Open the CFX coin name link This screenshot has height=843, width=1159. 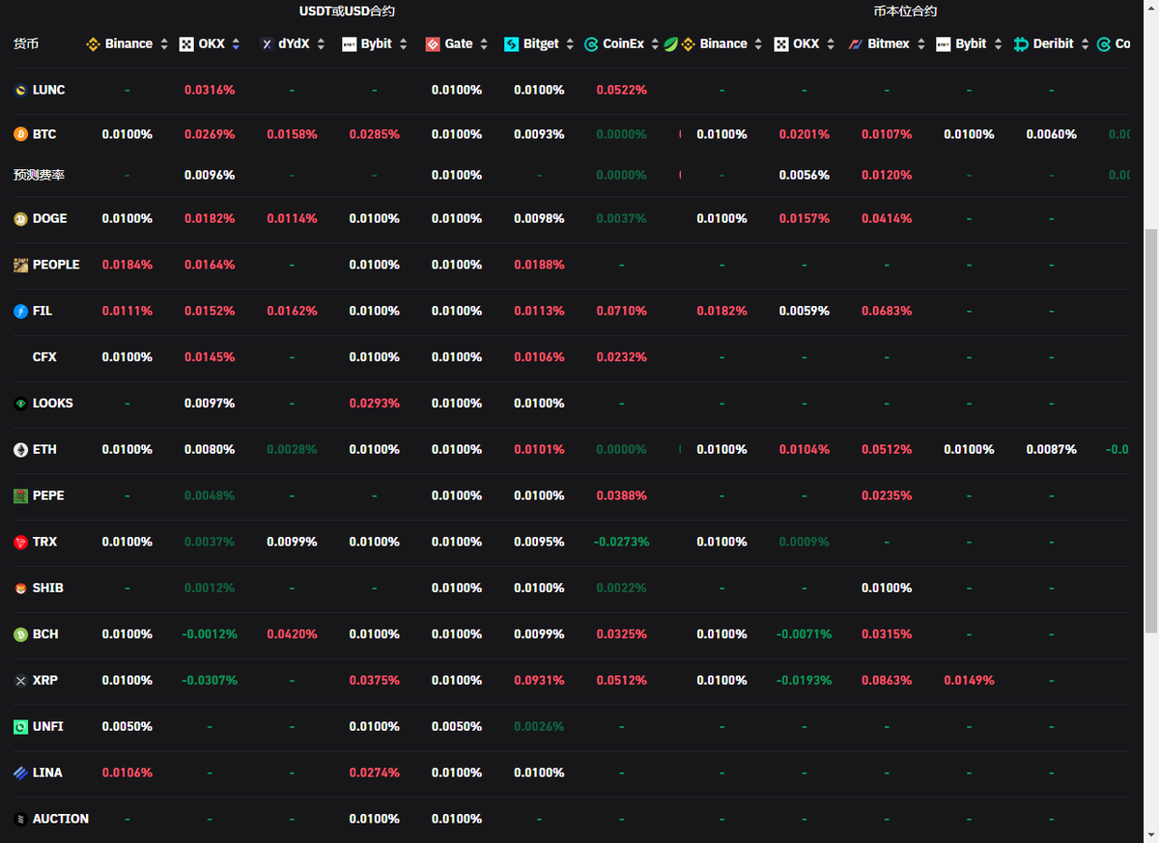[x=44, y=357]
